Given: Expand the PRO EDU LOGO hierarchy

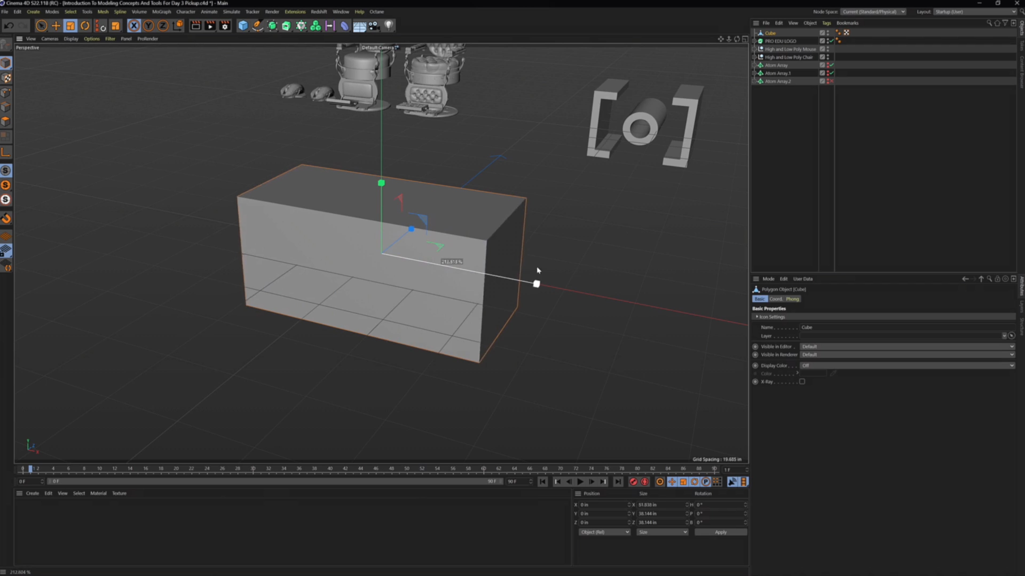Looking at the screenshot, I should point(754,41).
